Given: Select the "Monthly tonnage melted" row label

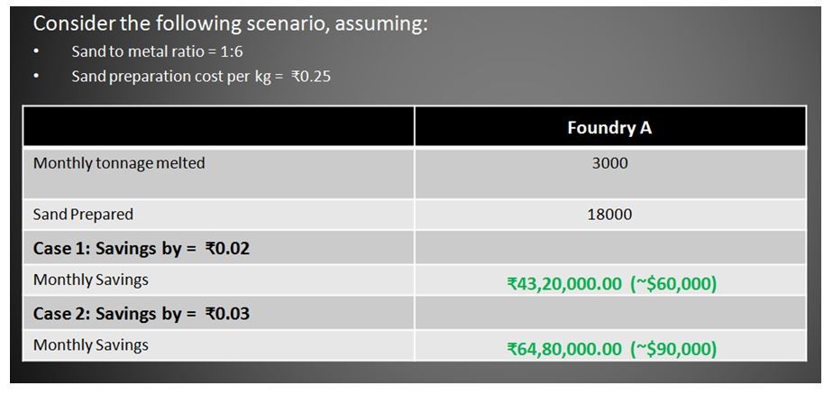Looking at the screenshot, I should tap(119, 163).
